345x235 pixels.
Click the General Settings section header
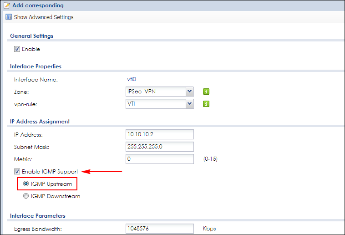31,36
